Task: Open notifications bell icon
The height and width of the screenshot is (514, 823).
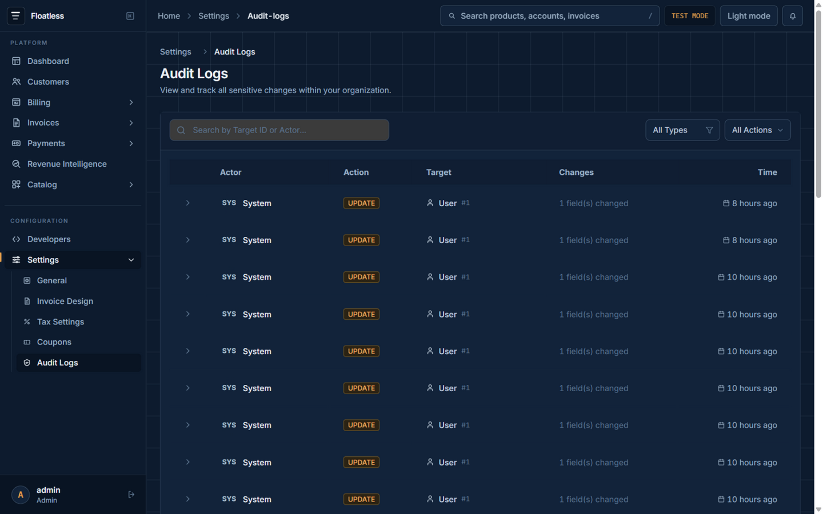Action: click(x=793, y=16)
